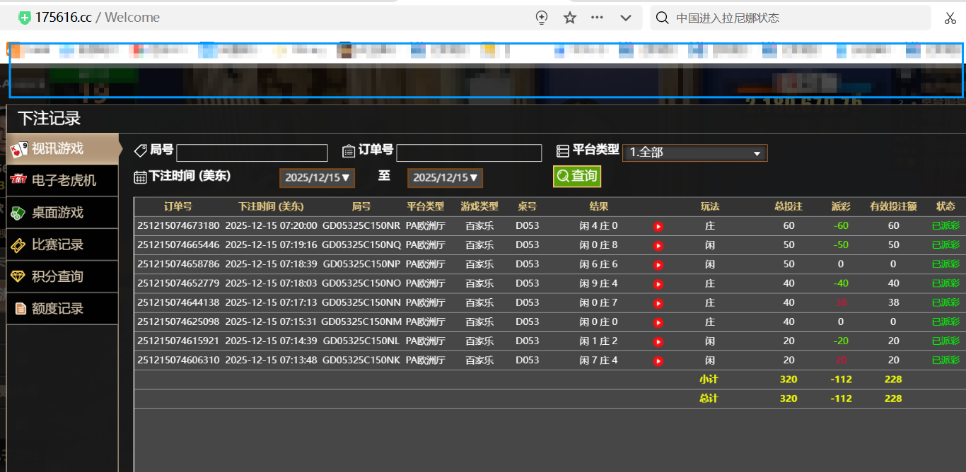The width and height of the screenshot is (966, 472).
Task: Select the 视讯游戏 sidebar tab
Action: pyautogui.click(x=62, y=149)
